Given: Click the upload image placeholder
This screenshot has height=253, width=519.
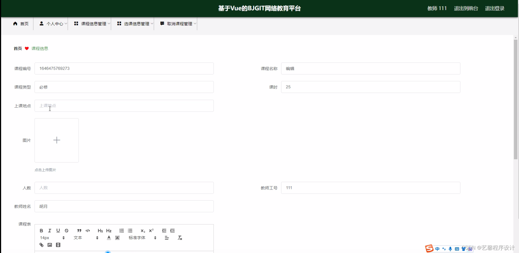Looking at the screenshot, I should click(57, 140).
